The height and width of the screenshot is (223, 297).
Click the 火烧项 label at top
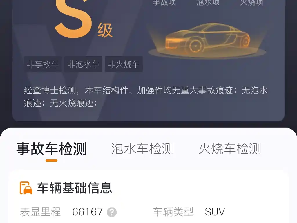pos(251,2)
